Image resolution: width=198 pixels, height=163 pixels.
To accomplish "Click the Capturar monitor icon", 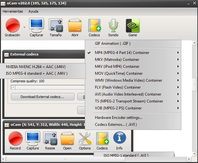I will pyautogui.click(x=37, y=25).
